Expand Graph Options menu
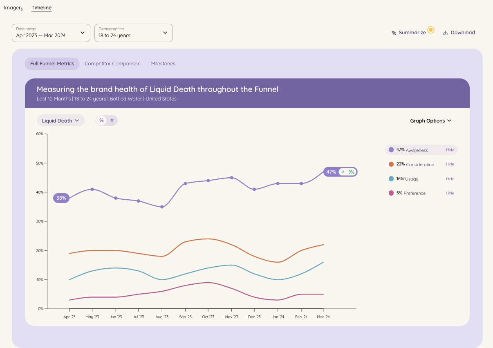493x348 pixels. click(431, 120)
